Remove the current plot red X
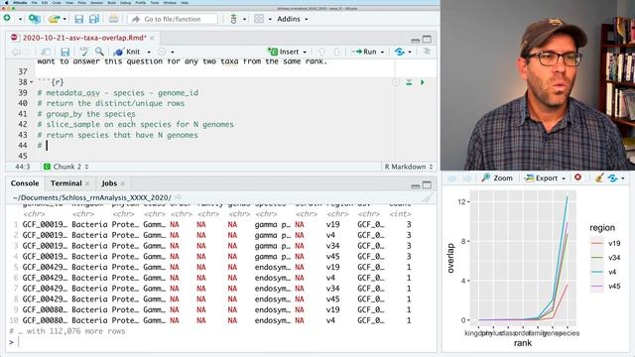635x357 pixels. click(577, 178)
